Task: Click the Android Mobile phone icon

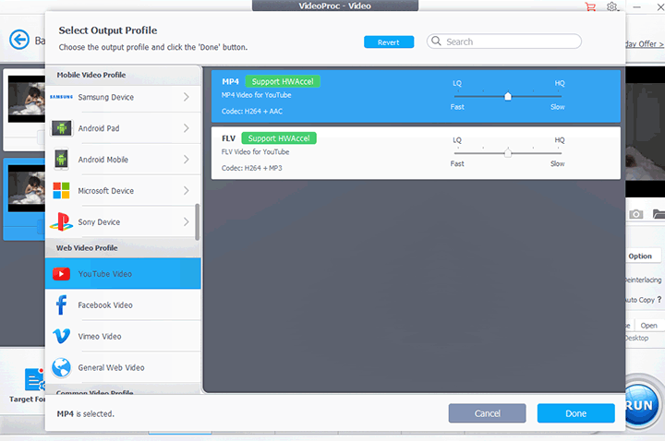Action: [x=62, y=160]
